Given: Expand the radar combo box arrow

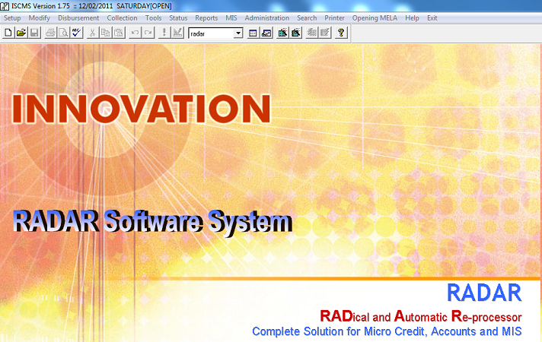Looking at the screenshot, I should [x=238, y=33].
